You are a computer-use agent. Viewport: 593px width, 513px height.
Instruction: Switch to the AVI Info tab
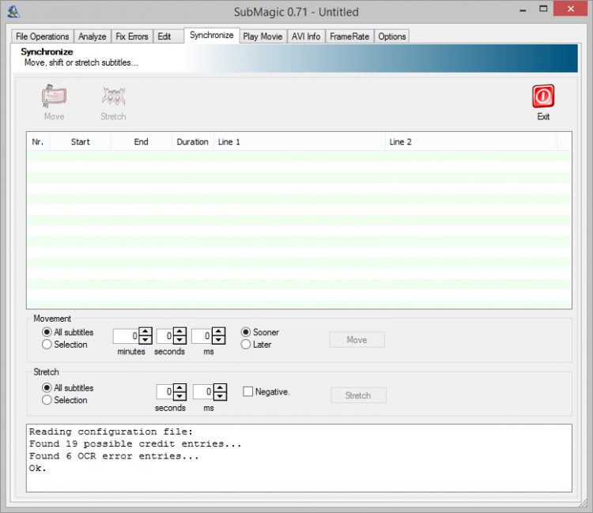[x=306, y=36]
